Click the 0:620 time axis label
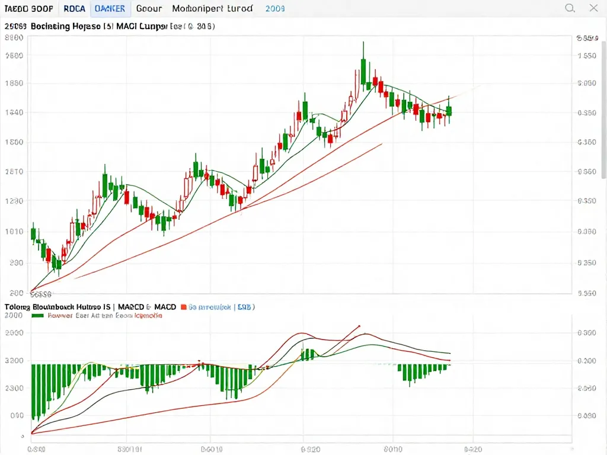Screen dimensions: 607x455 [x=311, y=449]
